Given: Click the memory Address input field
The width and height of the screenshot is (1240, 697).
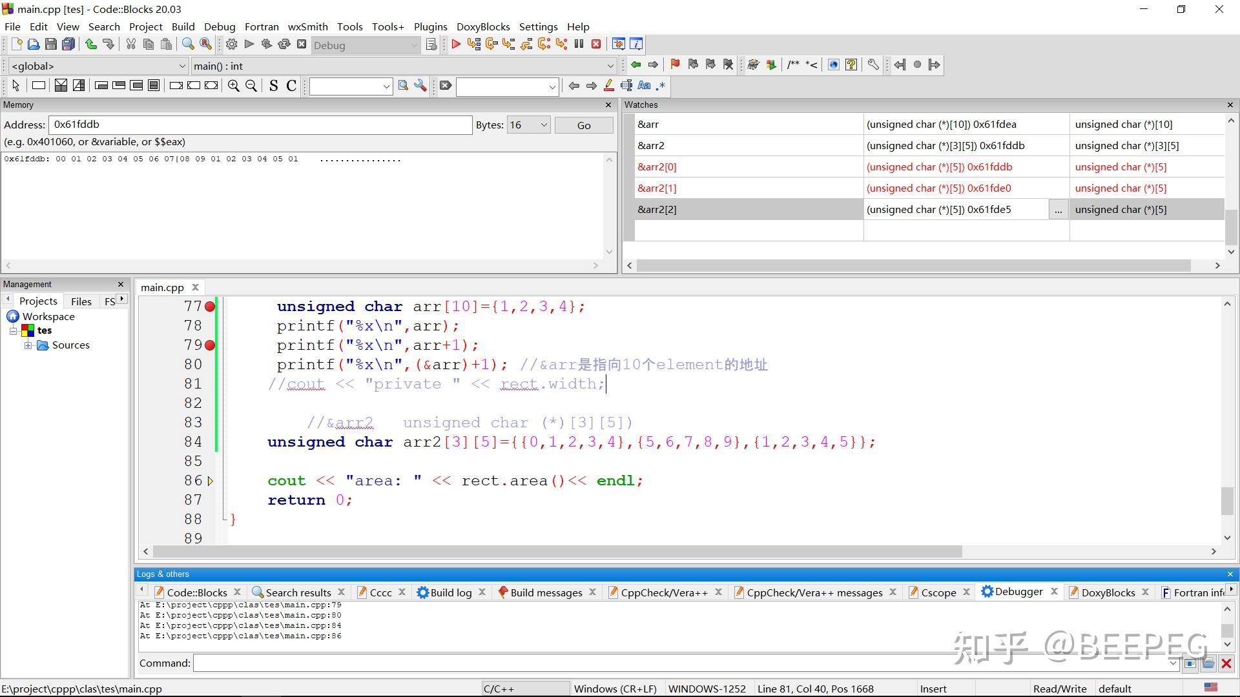Looking at the screenshot, I should click(x=260, y=125).
